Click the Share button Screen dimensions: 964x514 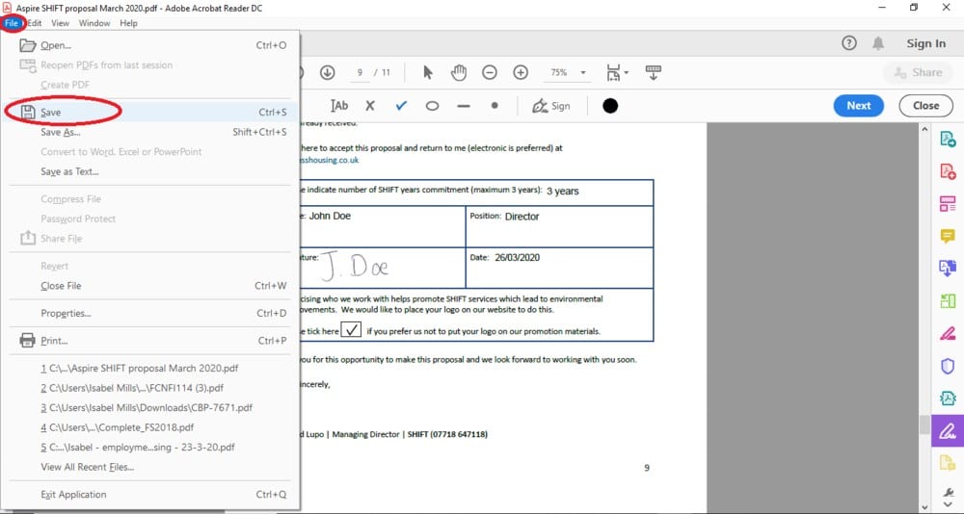click(919, 72)
